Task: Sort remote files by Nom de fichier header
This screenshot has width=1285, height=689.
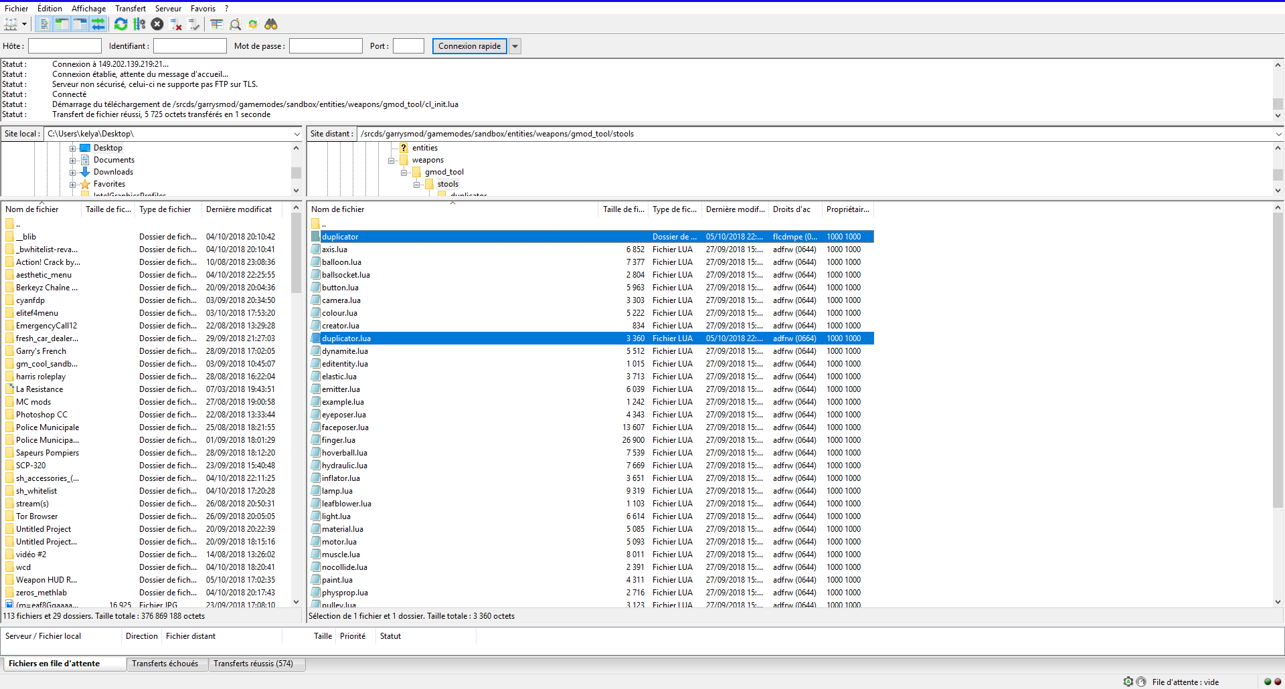Action: click(452, 209)
